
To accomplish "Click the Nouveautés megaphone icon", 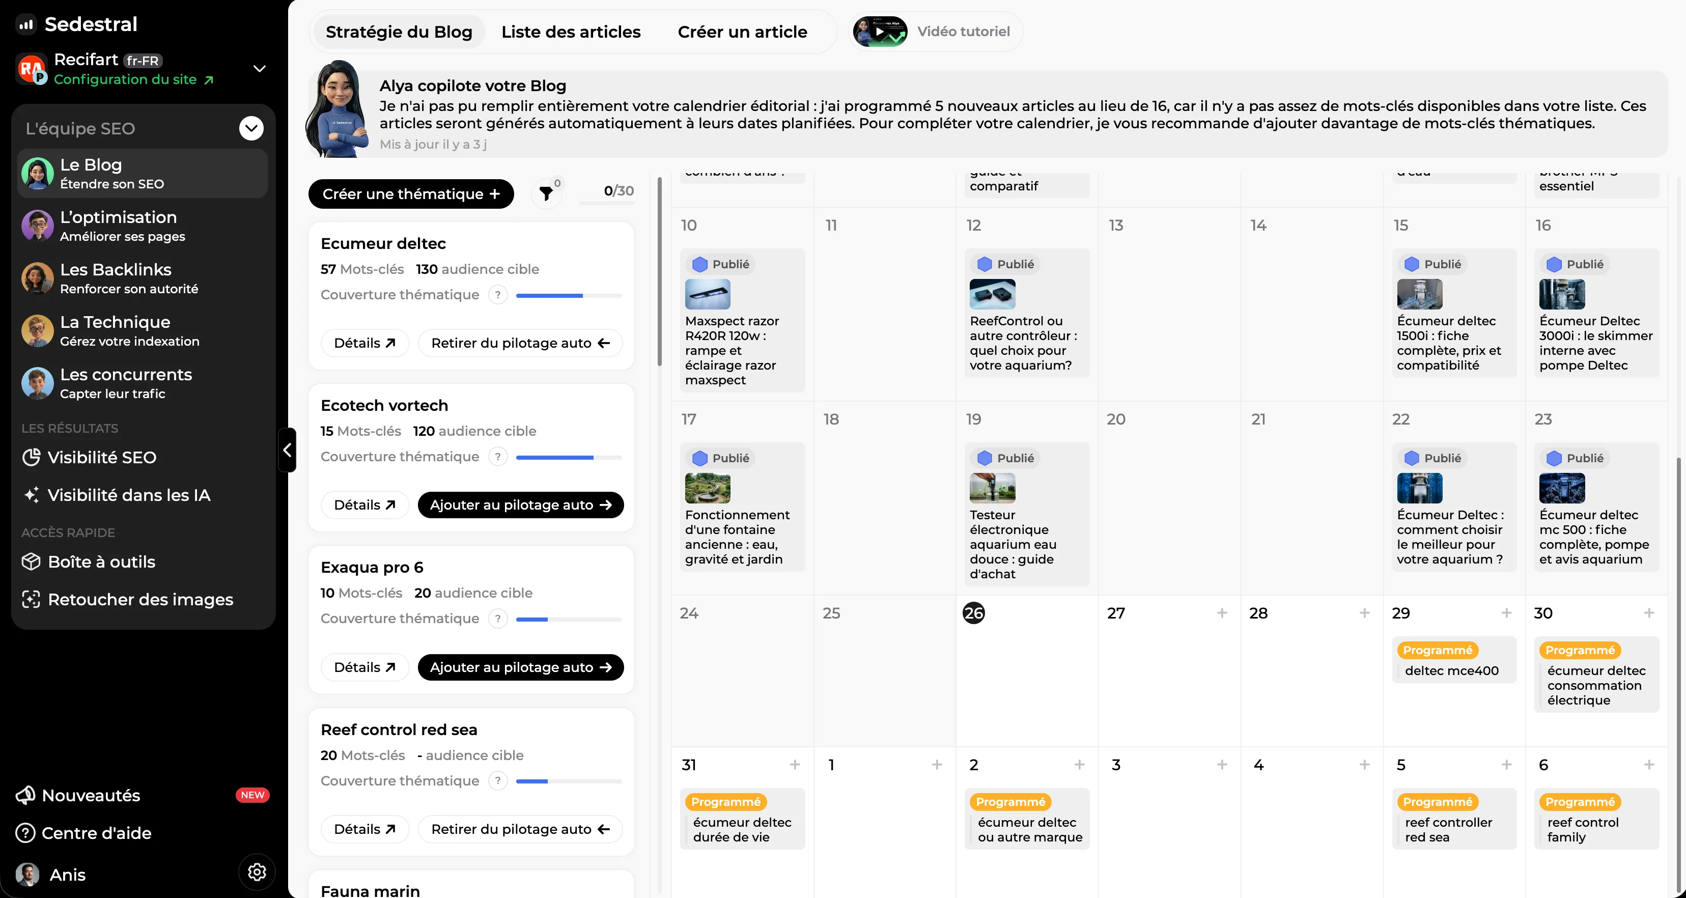I will tap(25, 795).
